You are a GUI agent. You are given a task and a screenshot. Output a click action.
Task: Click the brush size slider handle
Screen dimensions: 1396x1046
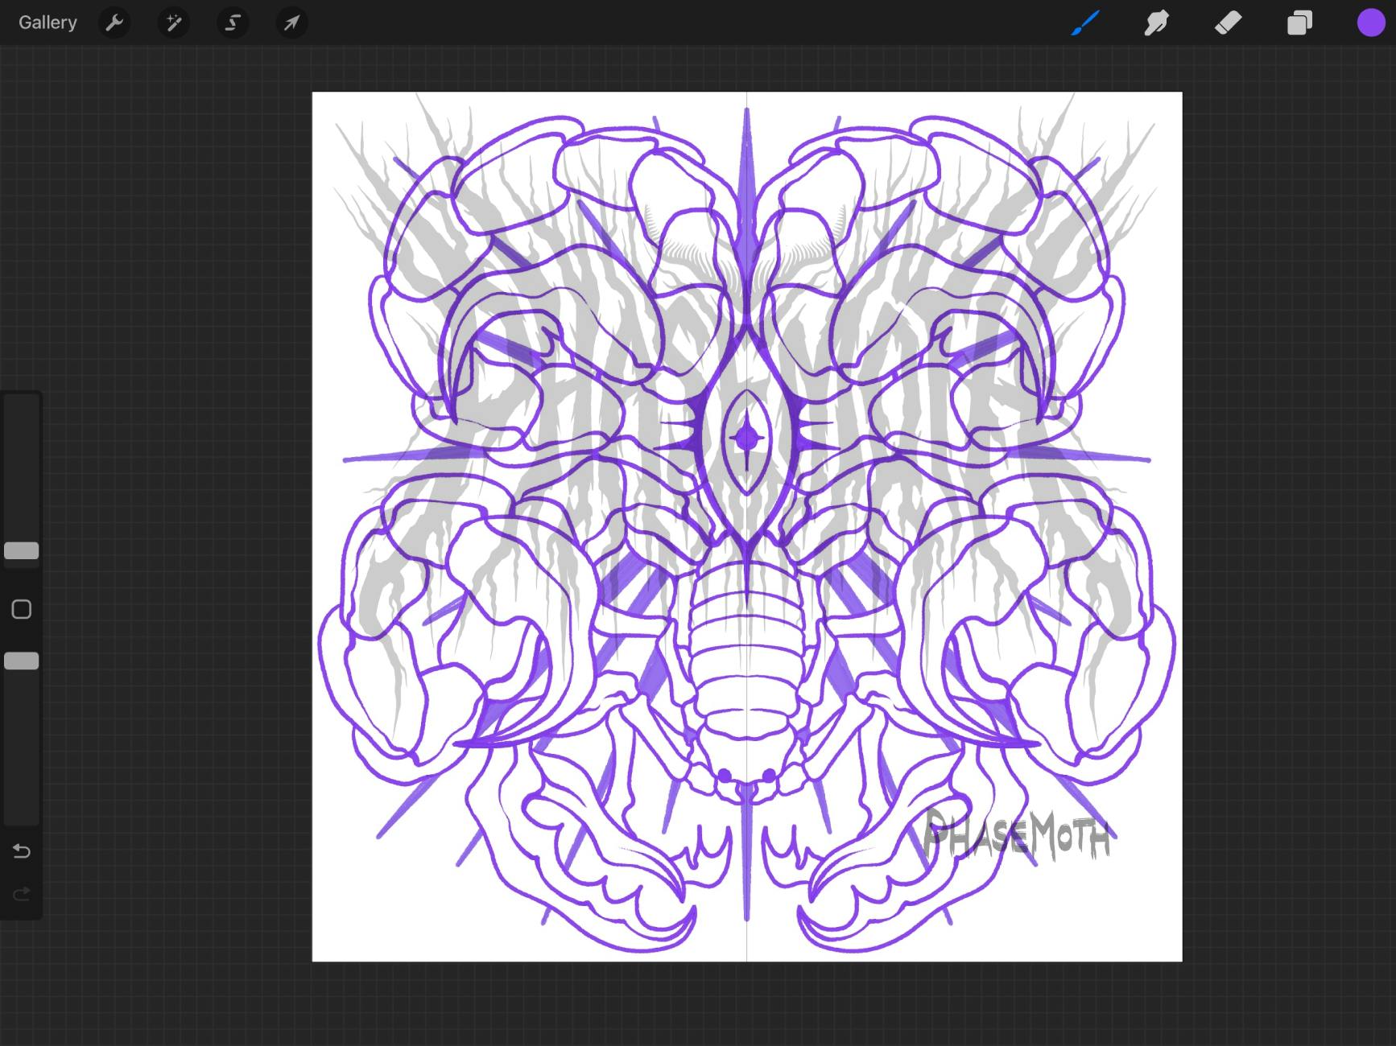[22, 551]
